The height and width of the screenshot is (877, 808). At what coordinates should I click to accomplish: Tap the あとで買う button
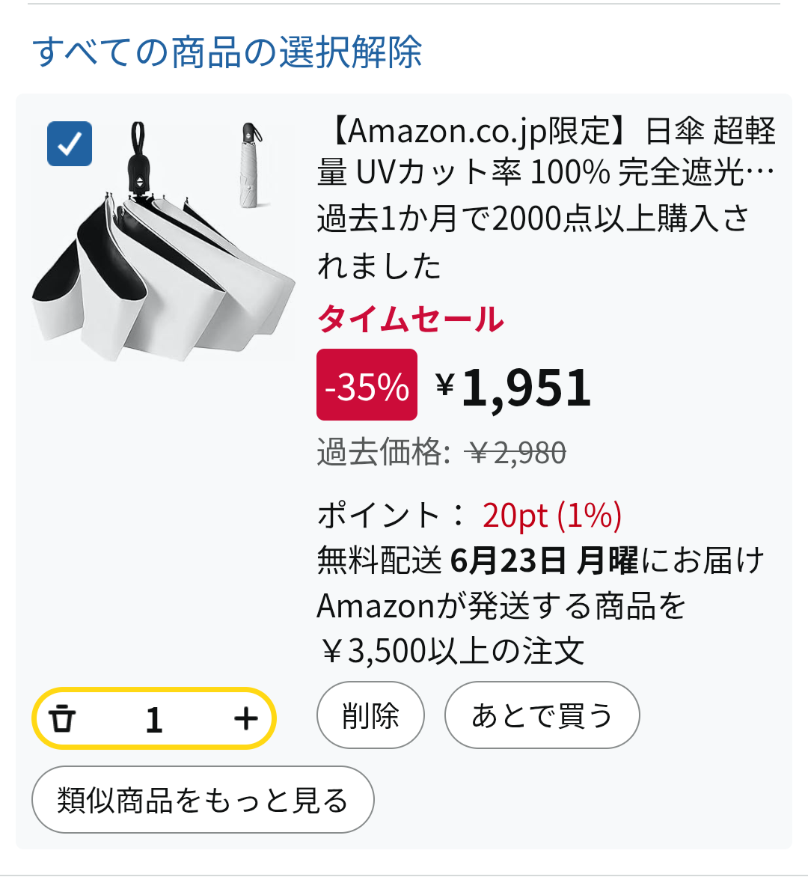pyautogui.click(x=542, y=715)
